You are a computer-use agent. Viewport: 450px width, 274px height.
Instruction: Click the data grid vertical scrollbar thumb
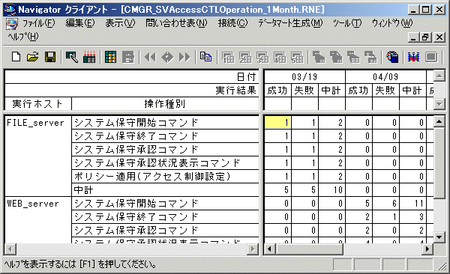(x=439, y=163)
